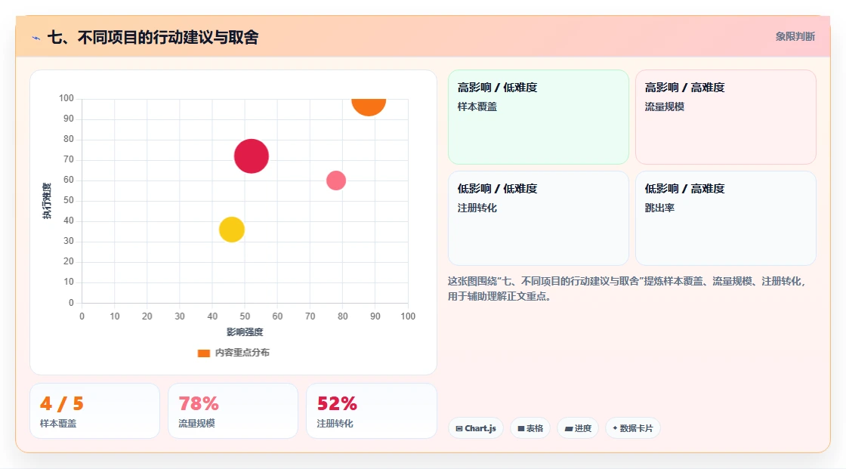Click the 表格 tag chip
The image size is (846, 469).
point(530,428)
